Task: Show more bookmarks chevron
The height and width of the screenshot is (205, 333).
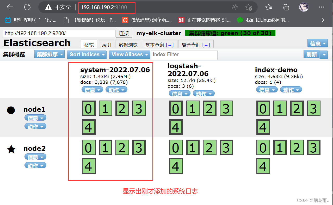Action: [x=323, y=20]
